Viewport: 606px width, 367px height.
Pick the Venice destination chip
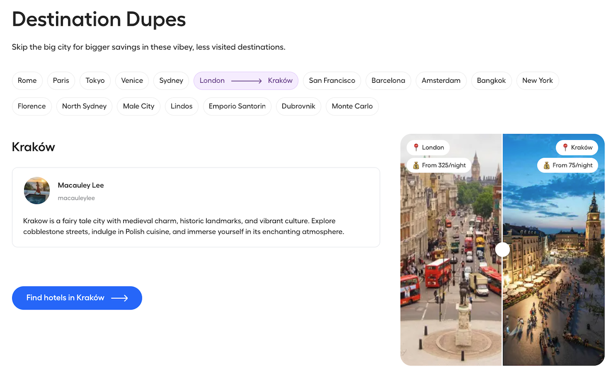[132, 81]
